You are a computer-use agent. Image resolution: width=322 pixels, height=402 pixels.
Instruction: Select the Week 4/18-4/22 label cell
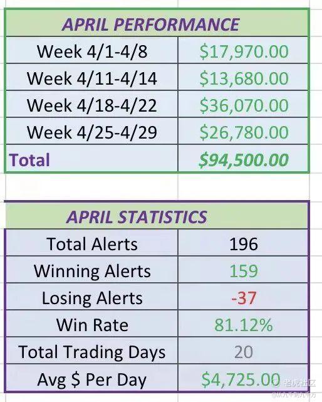tap(92, 104)
